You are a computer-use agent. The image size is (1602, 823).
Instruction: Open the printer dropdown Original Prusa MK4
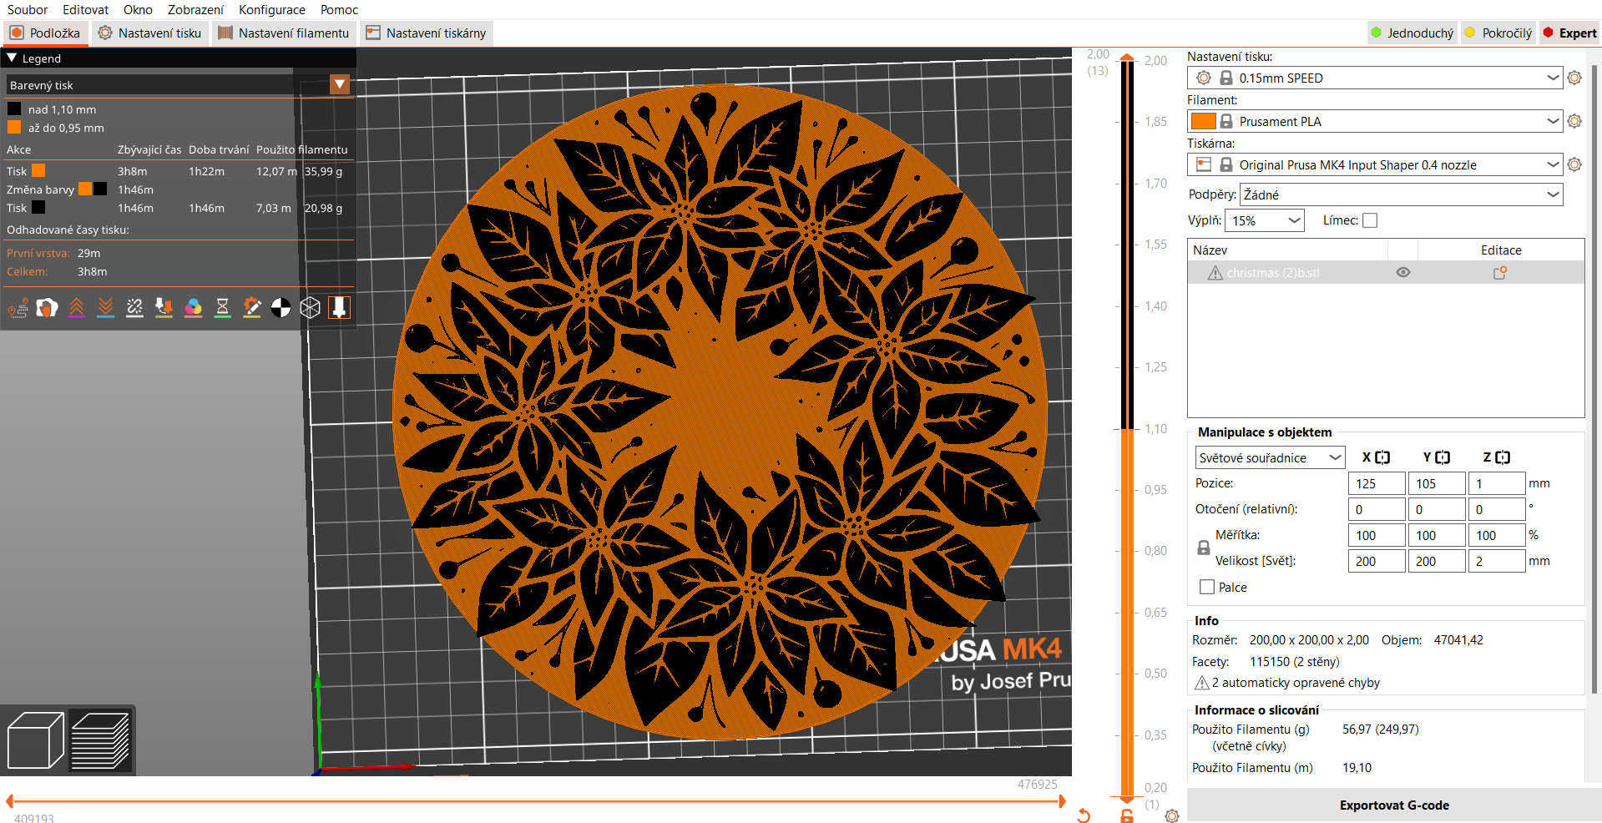[1374, 164]
